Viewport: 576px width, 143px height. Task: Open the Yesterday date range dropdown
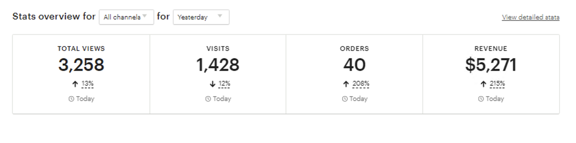click(201, 17)
